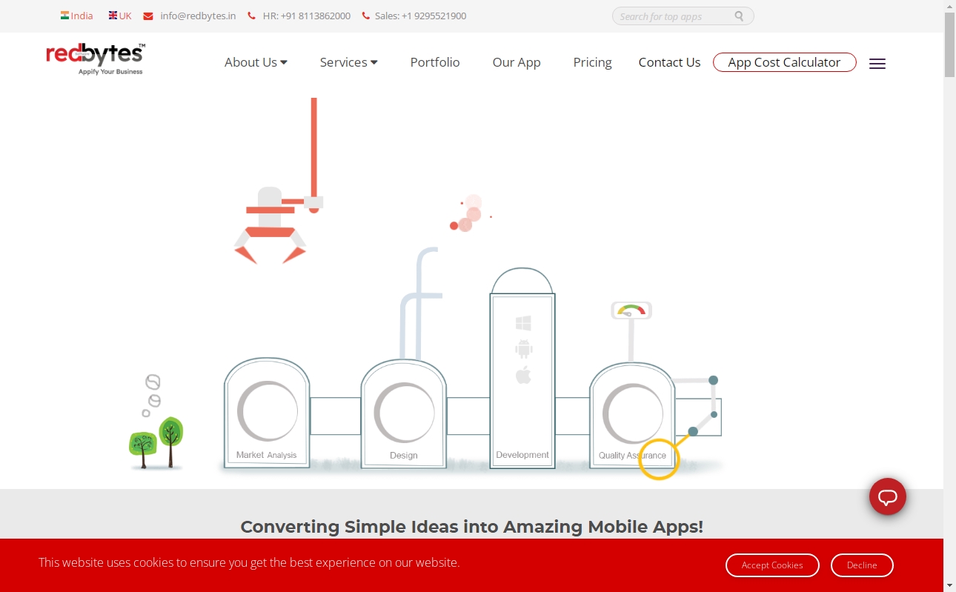Click the envelope email icon
The height and width of the screenshot is (592, 956).
(x=148, y=16)
